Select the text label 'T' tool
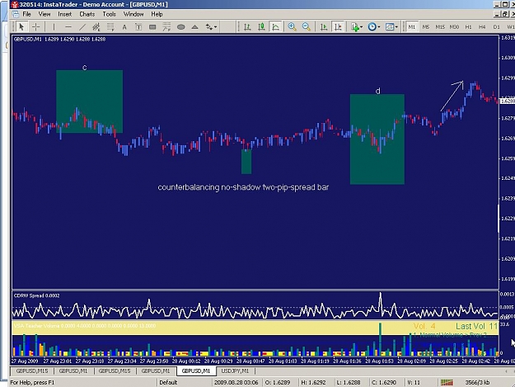Screen dimensions: 515x387 [x=138, y=27]
